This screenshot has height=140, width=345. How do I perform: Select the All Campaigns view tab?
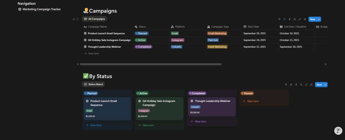(x=94, y=19)
